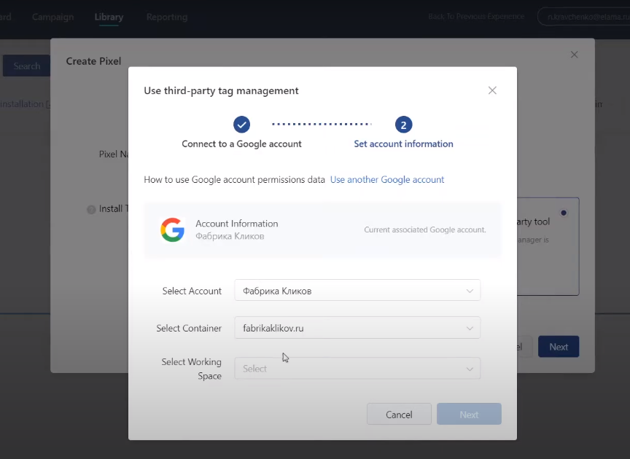Viewport: 630px width, 459px height.
Task: Open the Select Account dropdown
Action: [357, 291]
